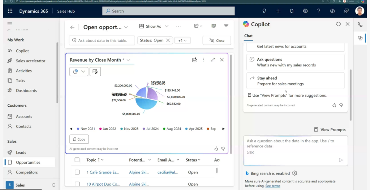The width and height of the screenshot is (370, 190).
Task: Collapse the site map hamburger menu
Action: tap(10, 24)
